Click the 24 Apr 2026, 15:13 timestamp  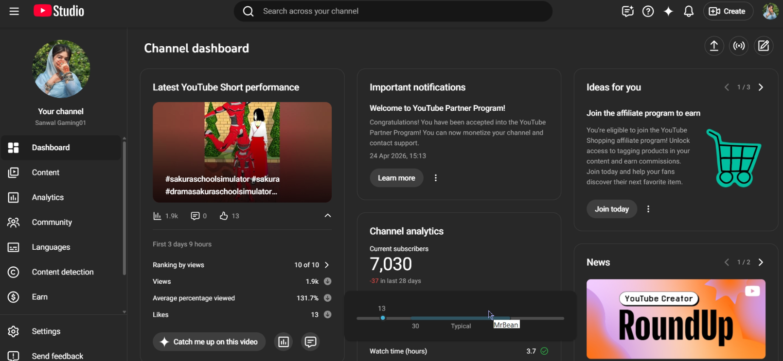click(x=398, y=156)
